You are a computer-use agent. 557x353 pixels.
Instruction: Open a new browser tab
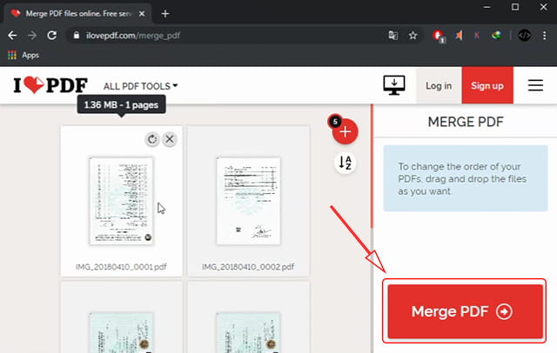pos(165,14)
